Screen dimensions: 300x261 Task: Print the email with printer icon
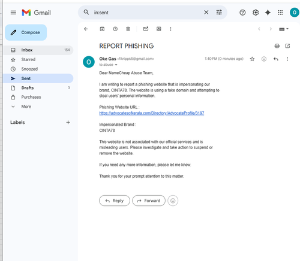click(277, 46)
